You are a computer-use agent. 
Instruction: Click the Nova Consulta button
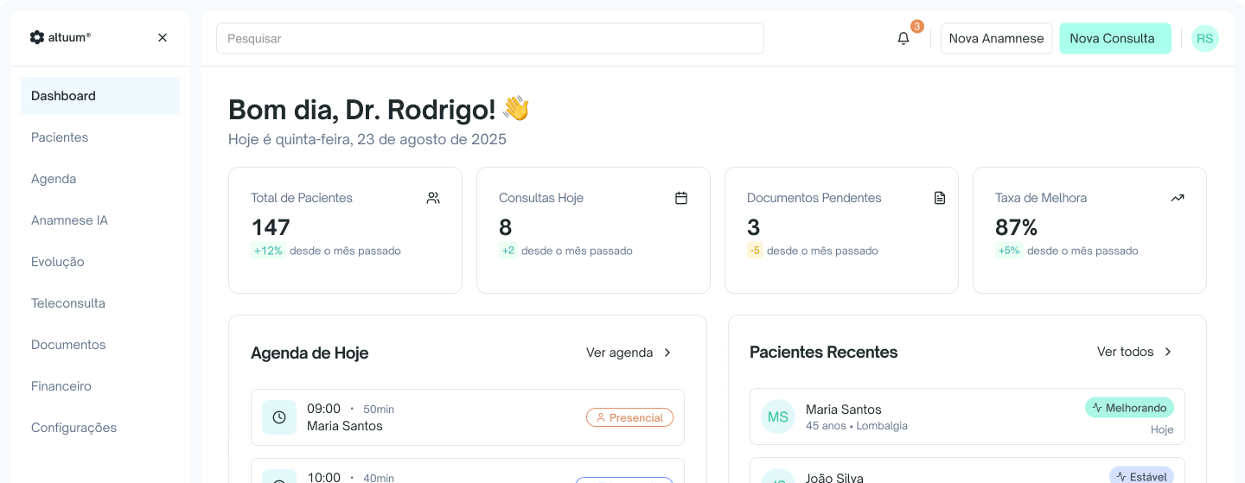[x=1115, y=38]
